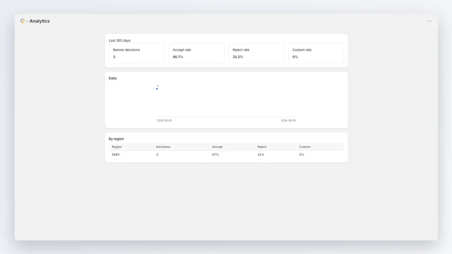Click the Custom column header
Image resolution: width=452 pixels, height=254 pixels.
pos(305,147)
